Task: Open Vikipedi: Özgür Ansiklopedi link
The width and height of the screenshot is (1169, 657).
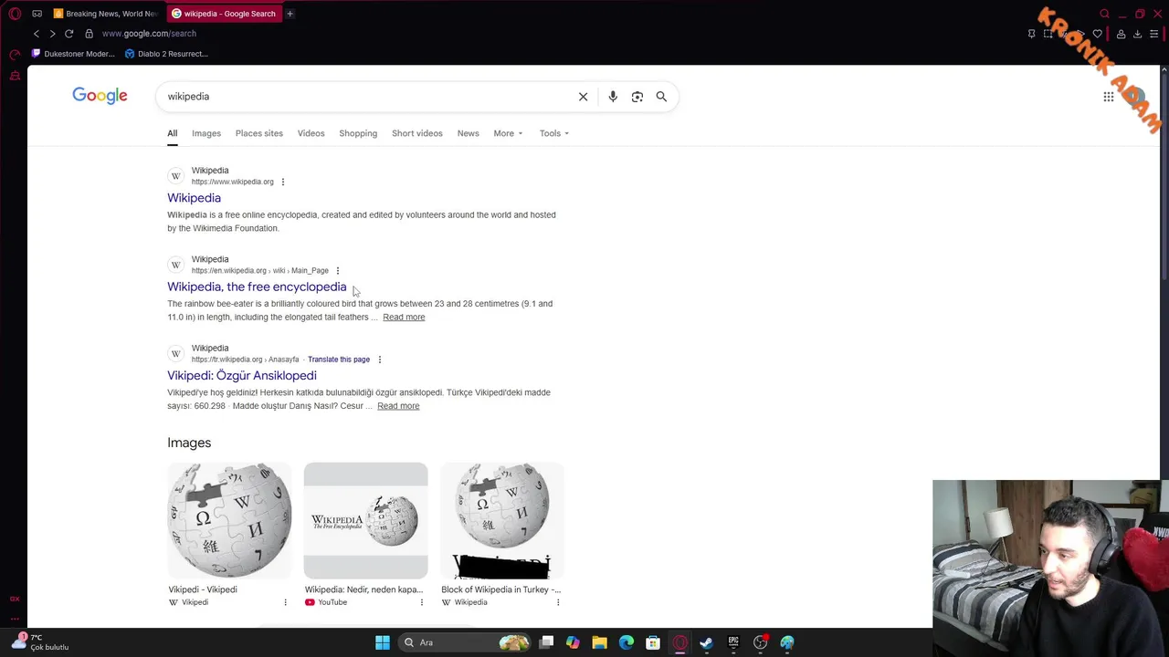Action: [242, 375]
